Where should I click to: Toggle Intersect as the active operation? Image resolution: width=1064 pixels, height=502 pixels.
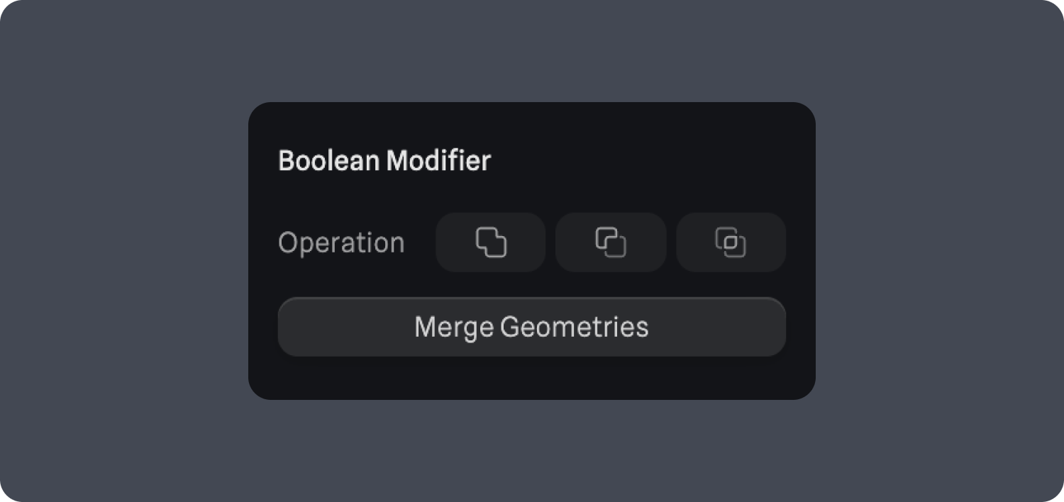pyautogui.click(x=731, y=242)
